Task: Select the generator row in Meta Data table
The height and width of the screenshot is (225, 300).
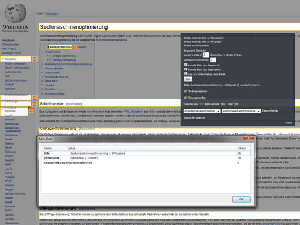Action: point(146,158)
